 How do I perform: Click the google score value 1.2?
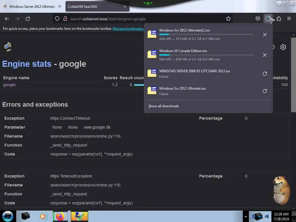[114, 85]
